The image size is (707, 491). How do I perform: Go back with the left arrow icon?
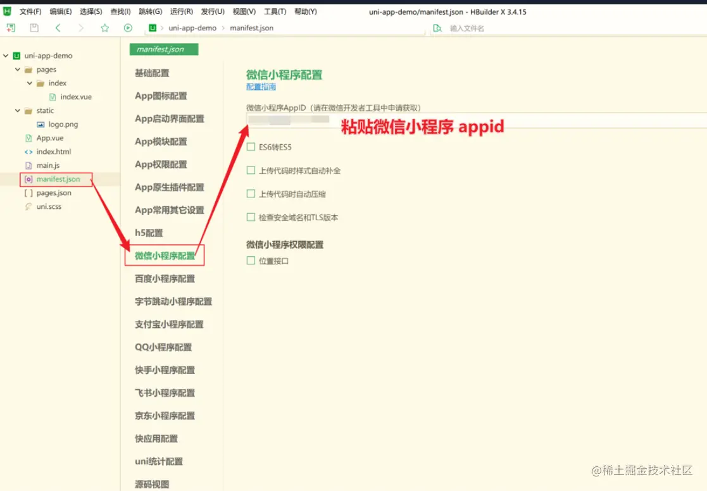58,28
